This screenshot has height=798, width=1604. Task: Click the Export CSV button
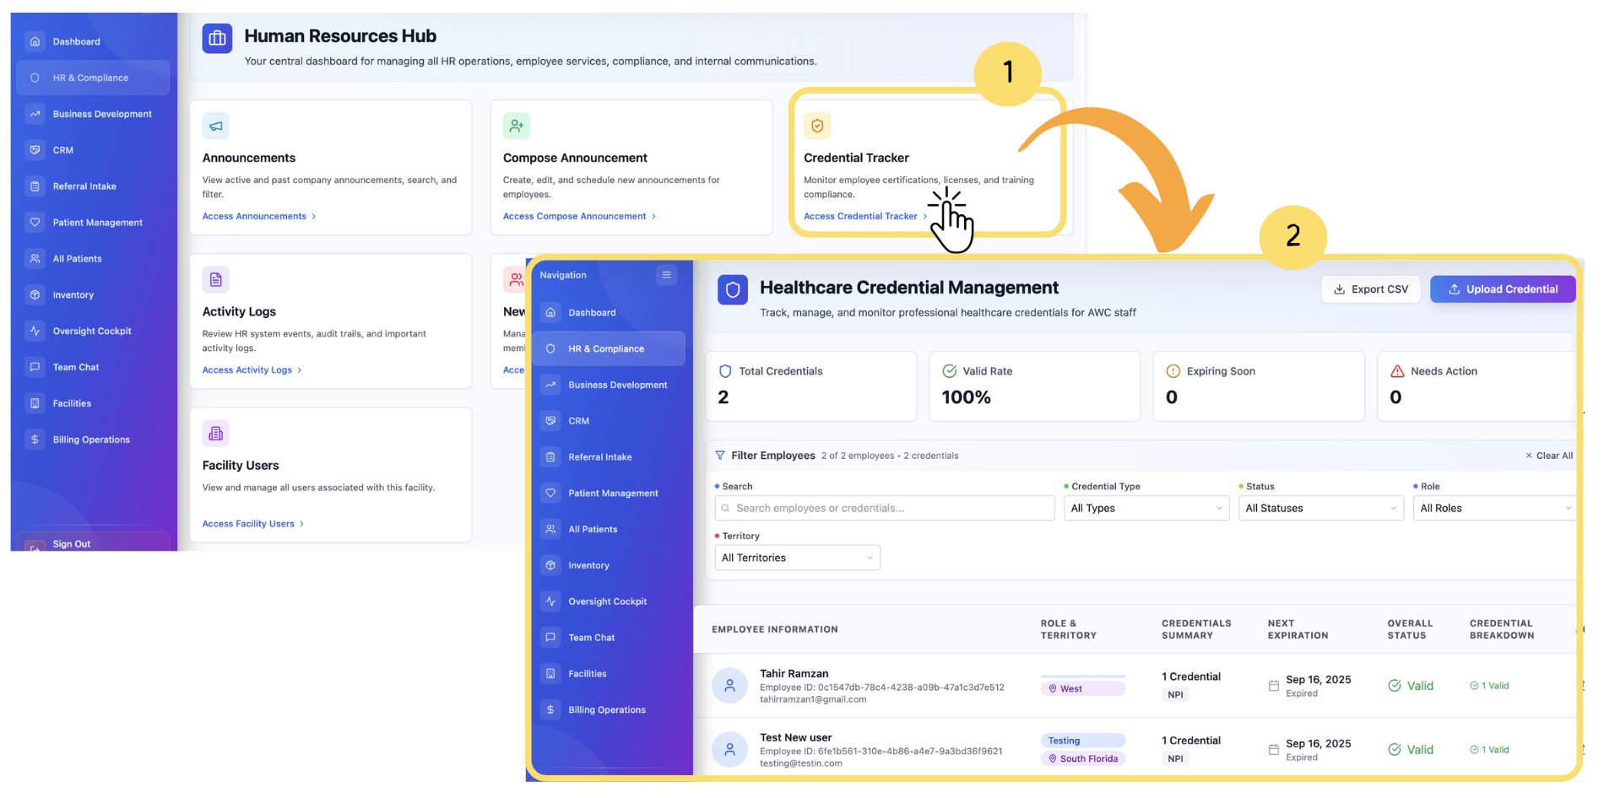[1370, 289]
